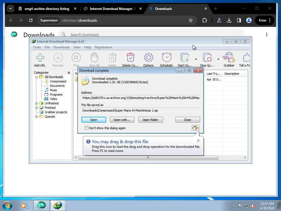The height and width of the screenshot is (211, 281).
Task: Click the browser labs flask icon
Action: [x=219, y=20]
